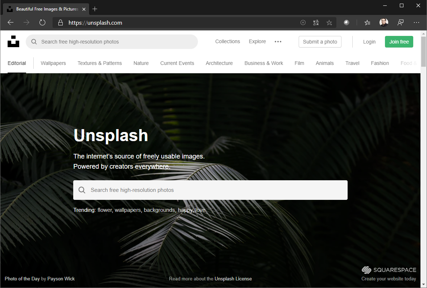Add this page to favorites with star icon
Screen dimensions: 427x288
[329, 22]
